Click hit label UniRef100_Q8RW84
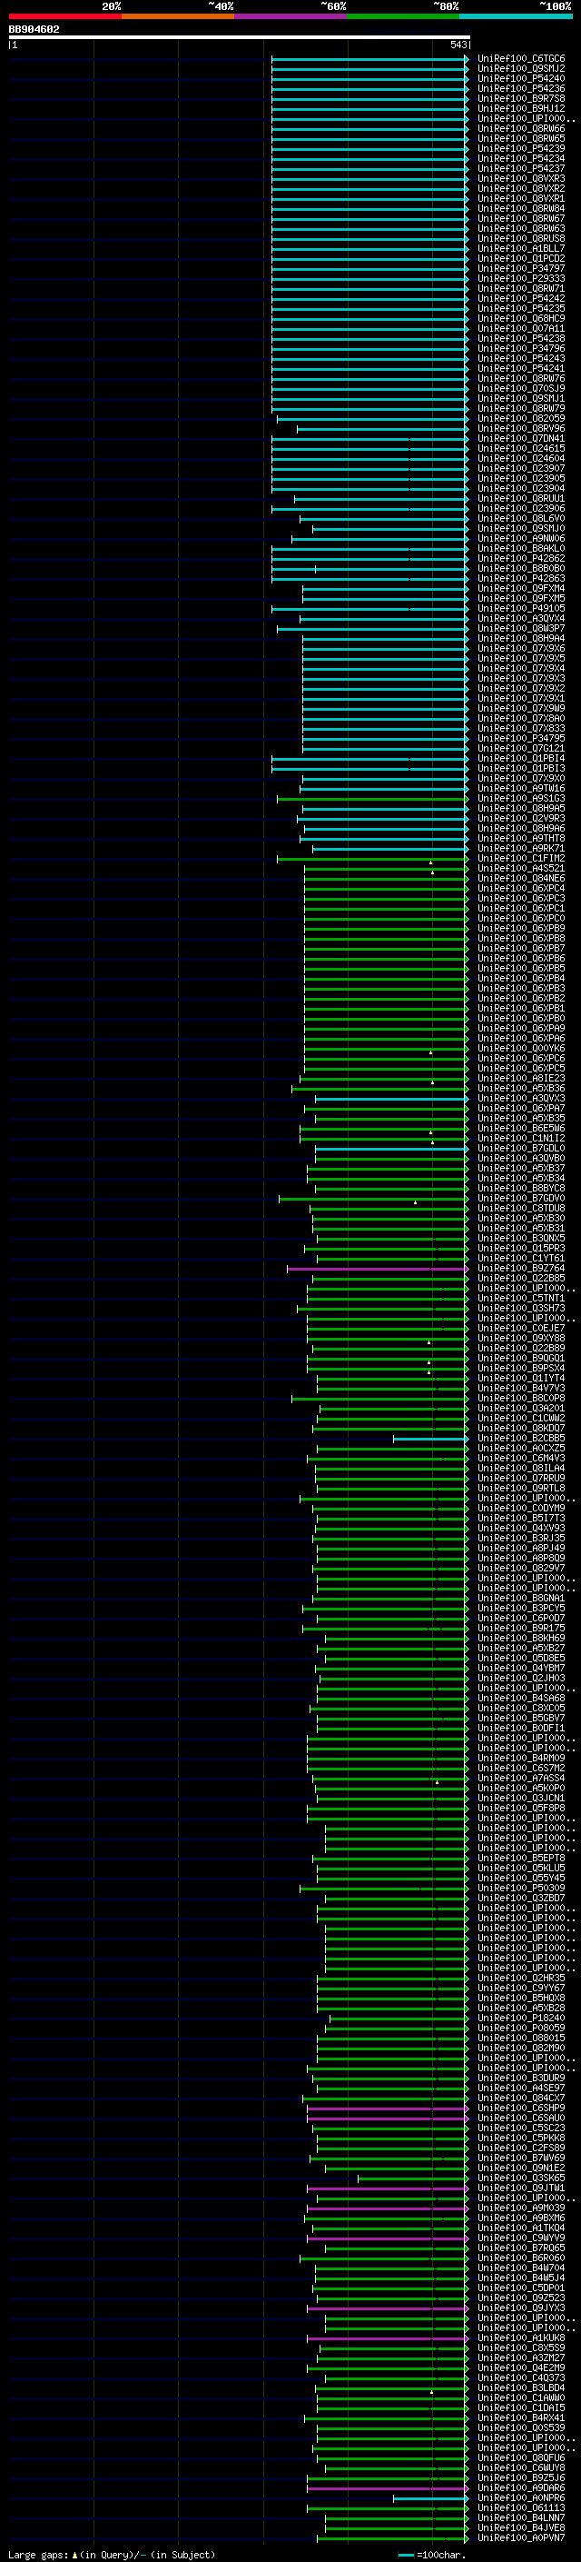This screenshot has width=581, height=2562. pyautogui.click(x=521, y=209)
